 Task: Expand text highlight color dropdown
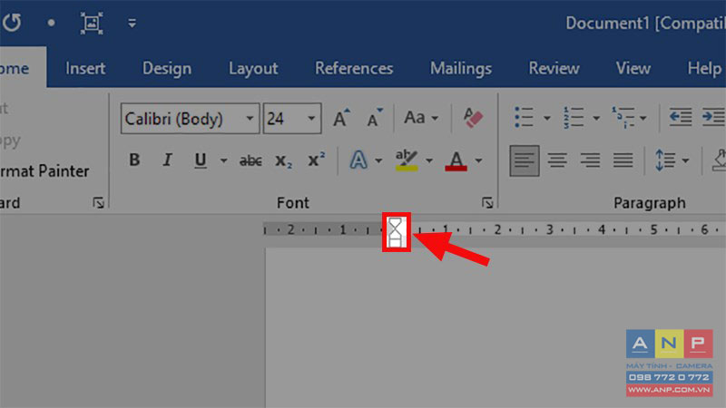429,161
